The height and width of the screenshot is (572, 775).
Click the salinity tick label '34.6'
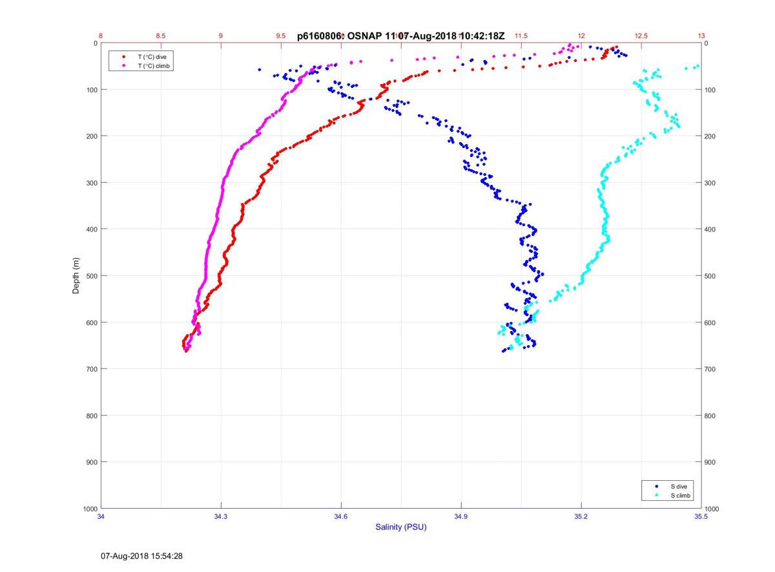341,516
